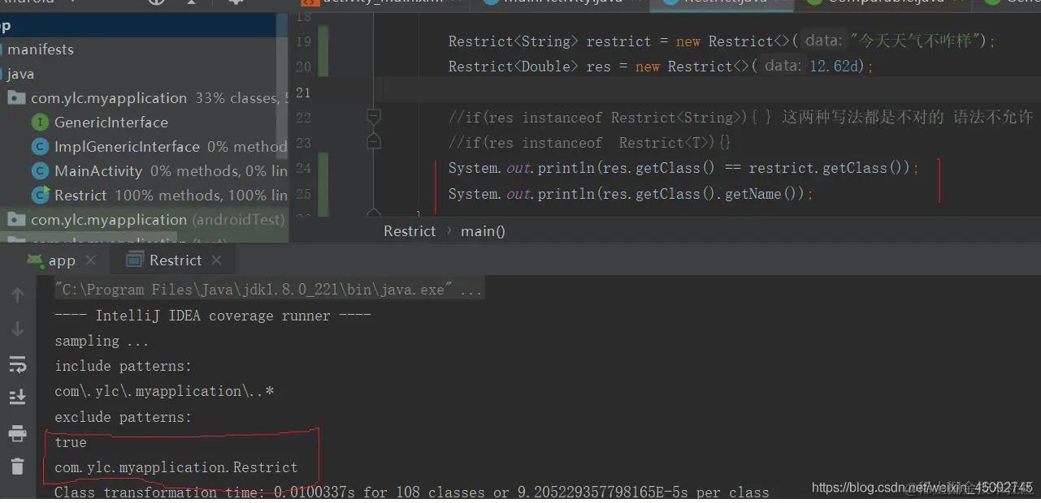
Task: Click line number 25 in the gutter
Action: tap(303, 194)
